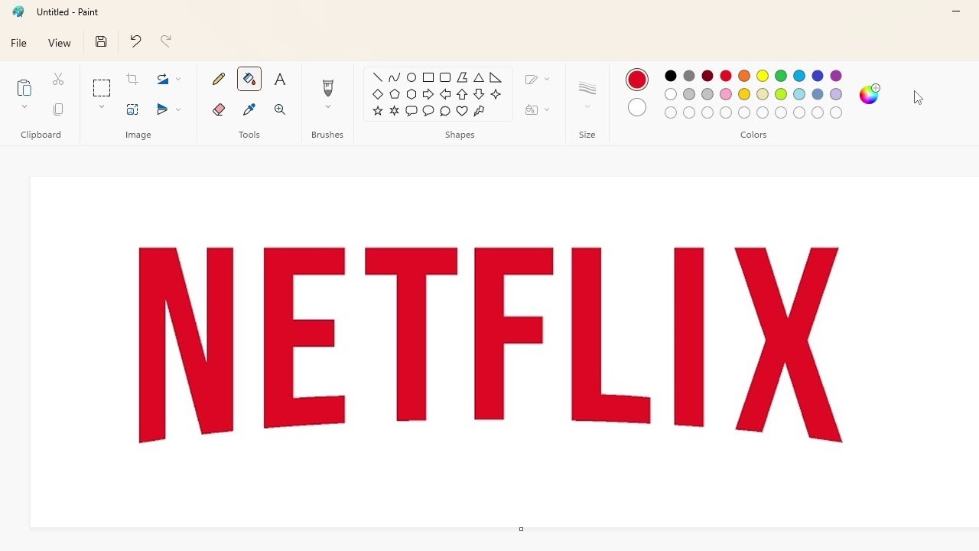Click the Crop icon
979x551 pixels.
(132, 80)
